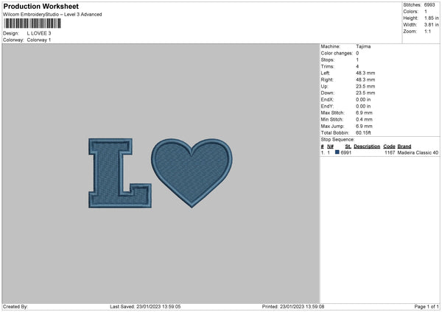Click the Colorway 1 value

39,40
